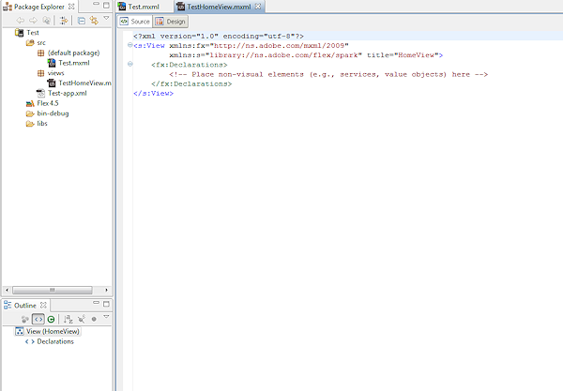The height and width of the screenshot is (391, 563).
Task: Open Package Explorer view menu arrow
Action: 106,19
